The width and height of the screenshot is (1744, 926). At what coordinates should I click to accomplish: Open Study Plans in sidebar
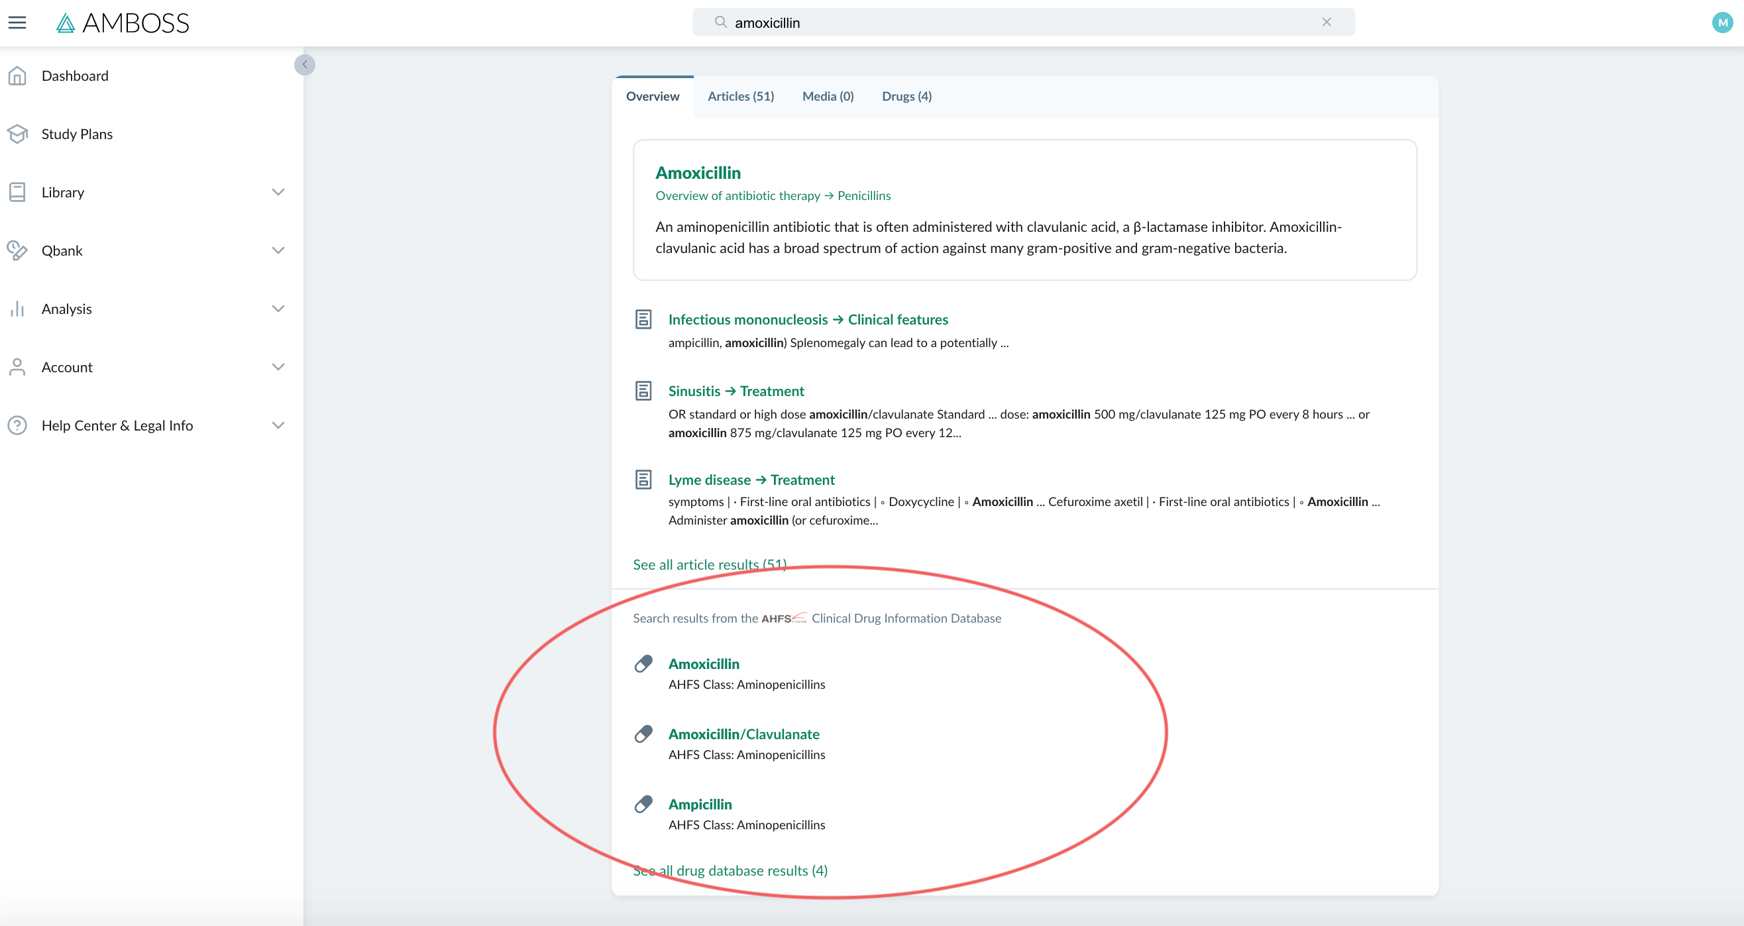click(x=76, y=134)
